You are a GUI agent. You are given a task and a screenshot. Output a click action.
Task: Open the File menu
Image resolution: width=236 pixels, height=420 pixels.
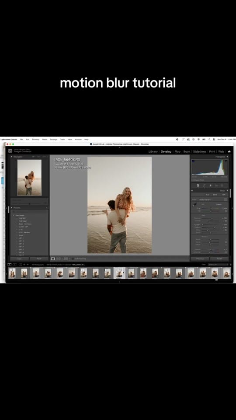click(x=21, y=139)
